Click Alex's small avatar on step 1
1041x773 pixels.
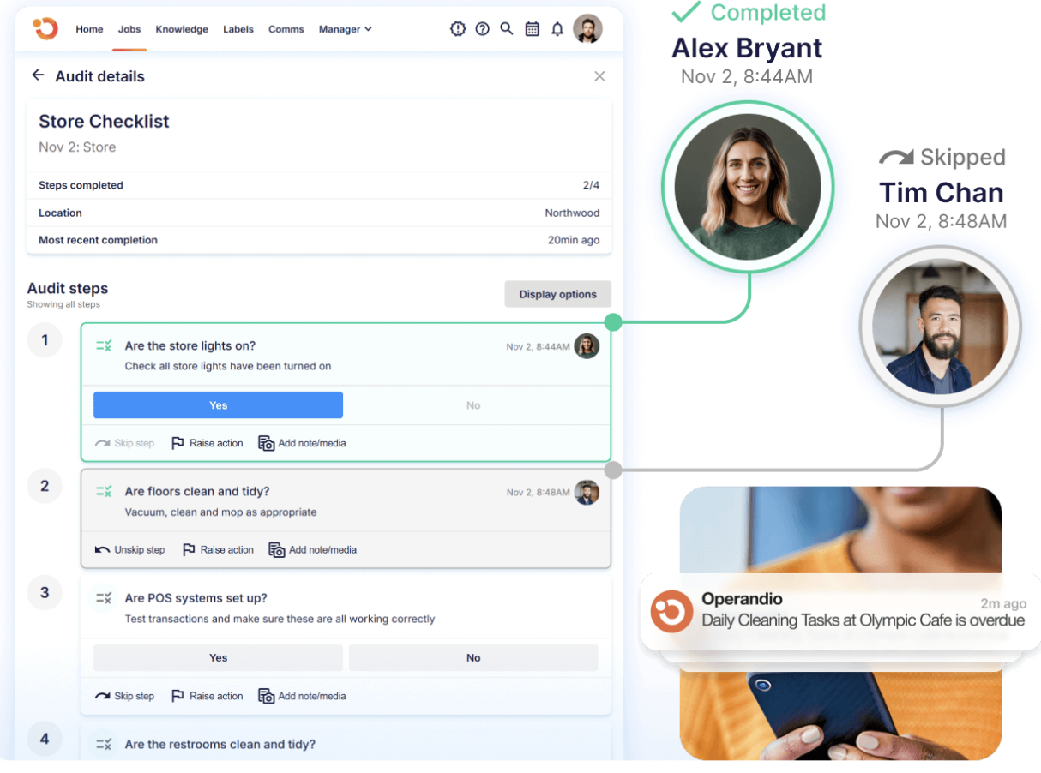[587, 346]
